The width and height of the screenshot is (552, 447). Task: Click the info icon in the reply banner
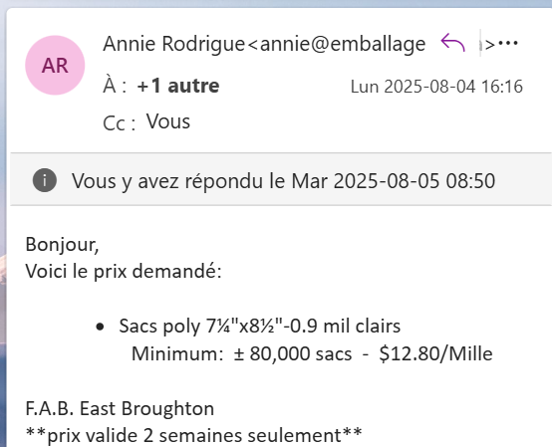pyautogui.click(x=45, y=180)
